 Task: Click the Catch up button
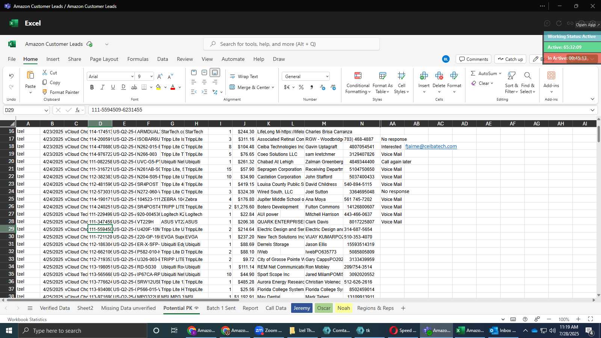click(x=510, y=59)
